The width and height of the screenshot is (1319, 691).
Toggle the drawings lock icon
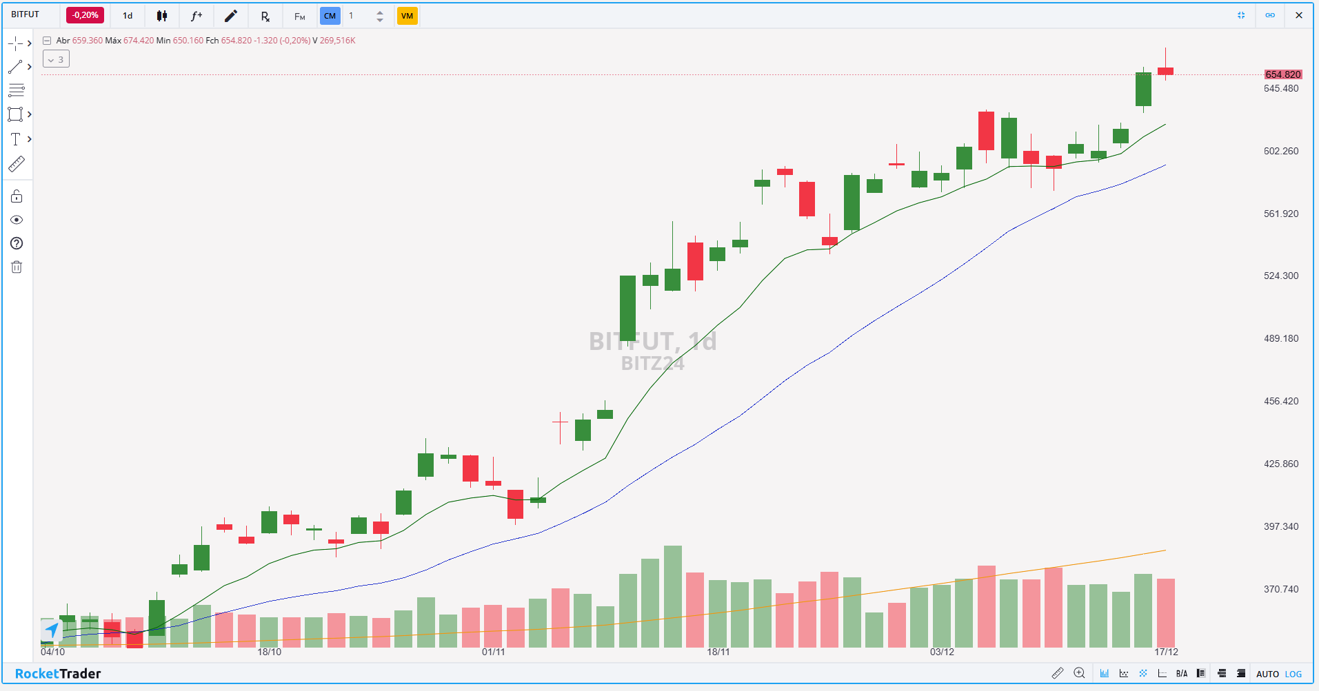(17, 197)
